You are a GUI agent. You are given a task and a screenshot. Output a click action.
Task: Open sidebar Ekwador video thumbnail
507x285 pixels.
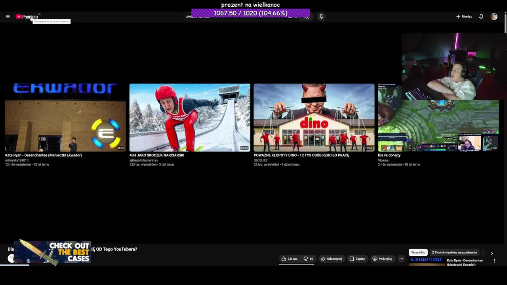[x=427, y=261]
